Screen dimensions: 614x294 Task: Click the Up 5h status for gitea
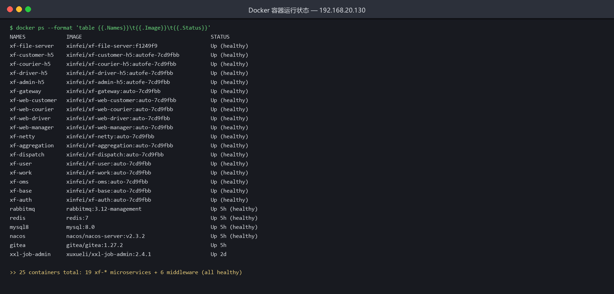tap(218, 245)
